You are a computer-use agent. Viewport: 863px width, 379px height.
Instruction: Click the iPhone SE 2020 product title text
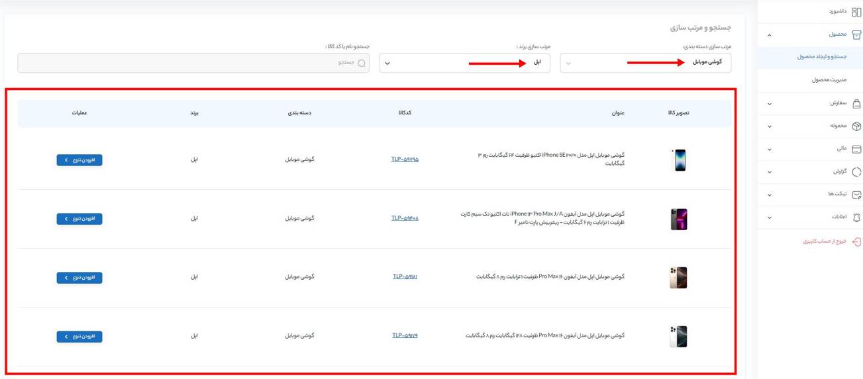551,159
